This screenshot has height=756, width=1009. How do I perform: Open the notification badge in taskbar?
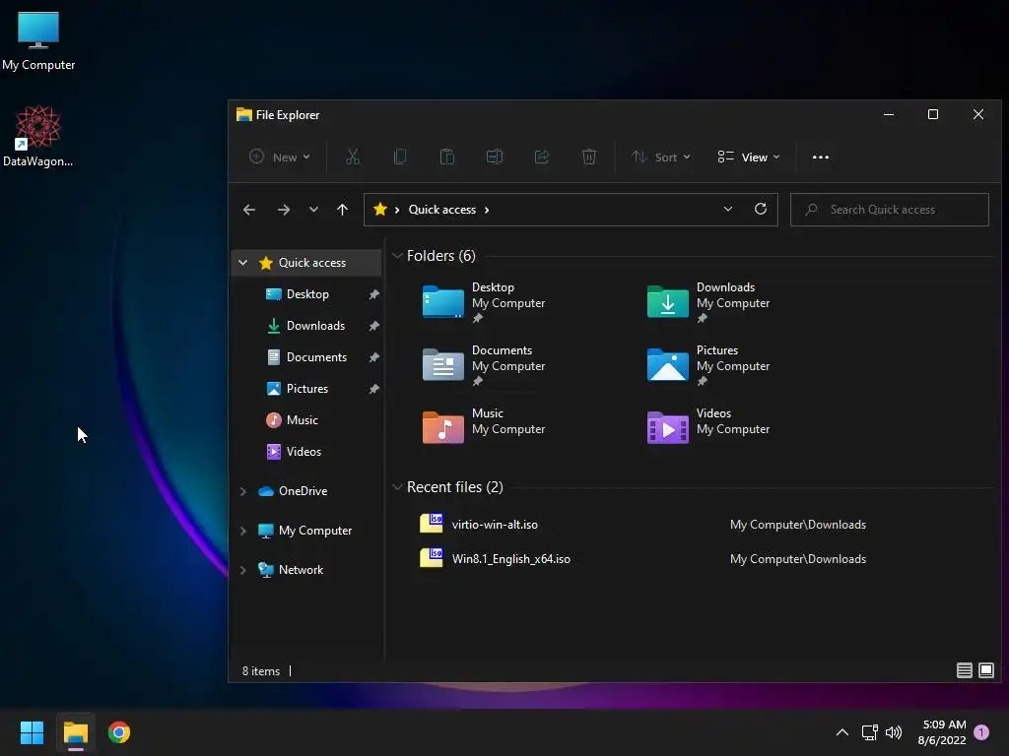point(981,732)
